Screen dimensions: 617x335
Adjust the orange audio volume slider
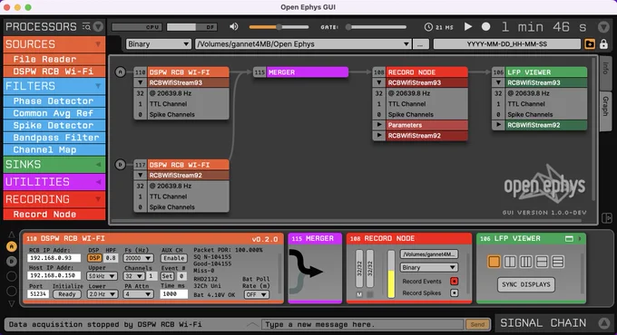pyautogui.click(x=279, y=27)
